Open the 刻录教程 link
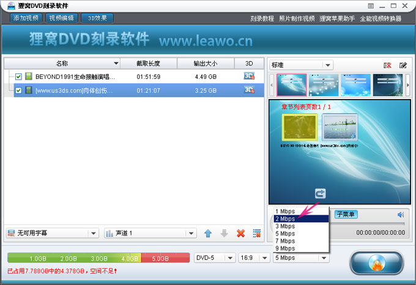The height and width of the screenshot is (285, 416). click(x=262, y=18)
